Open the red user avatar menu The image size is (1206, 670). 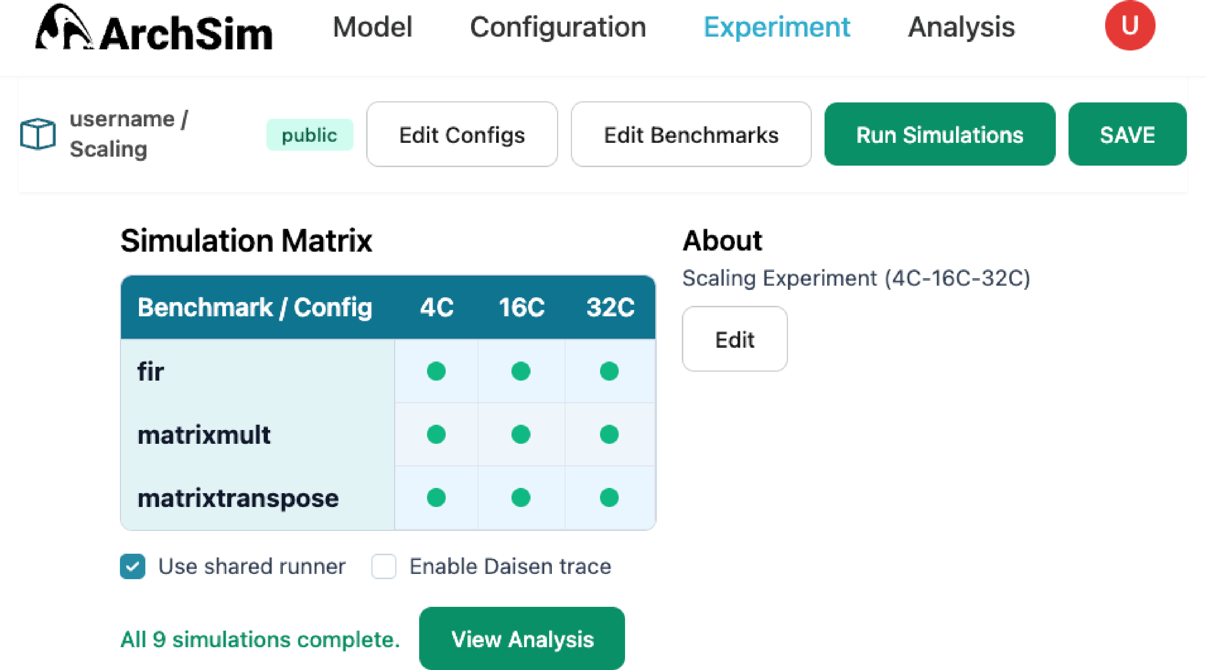[1130, 25]
